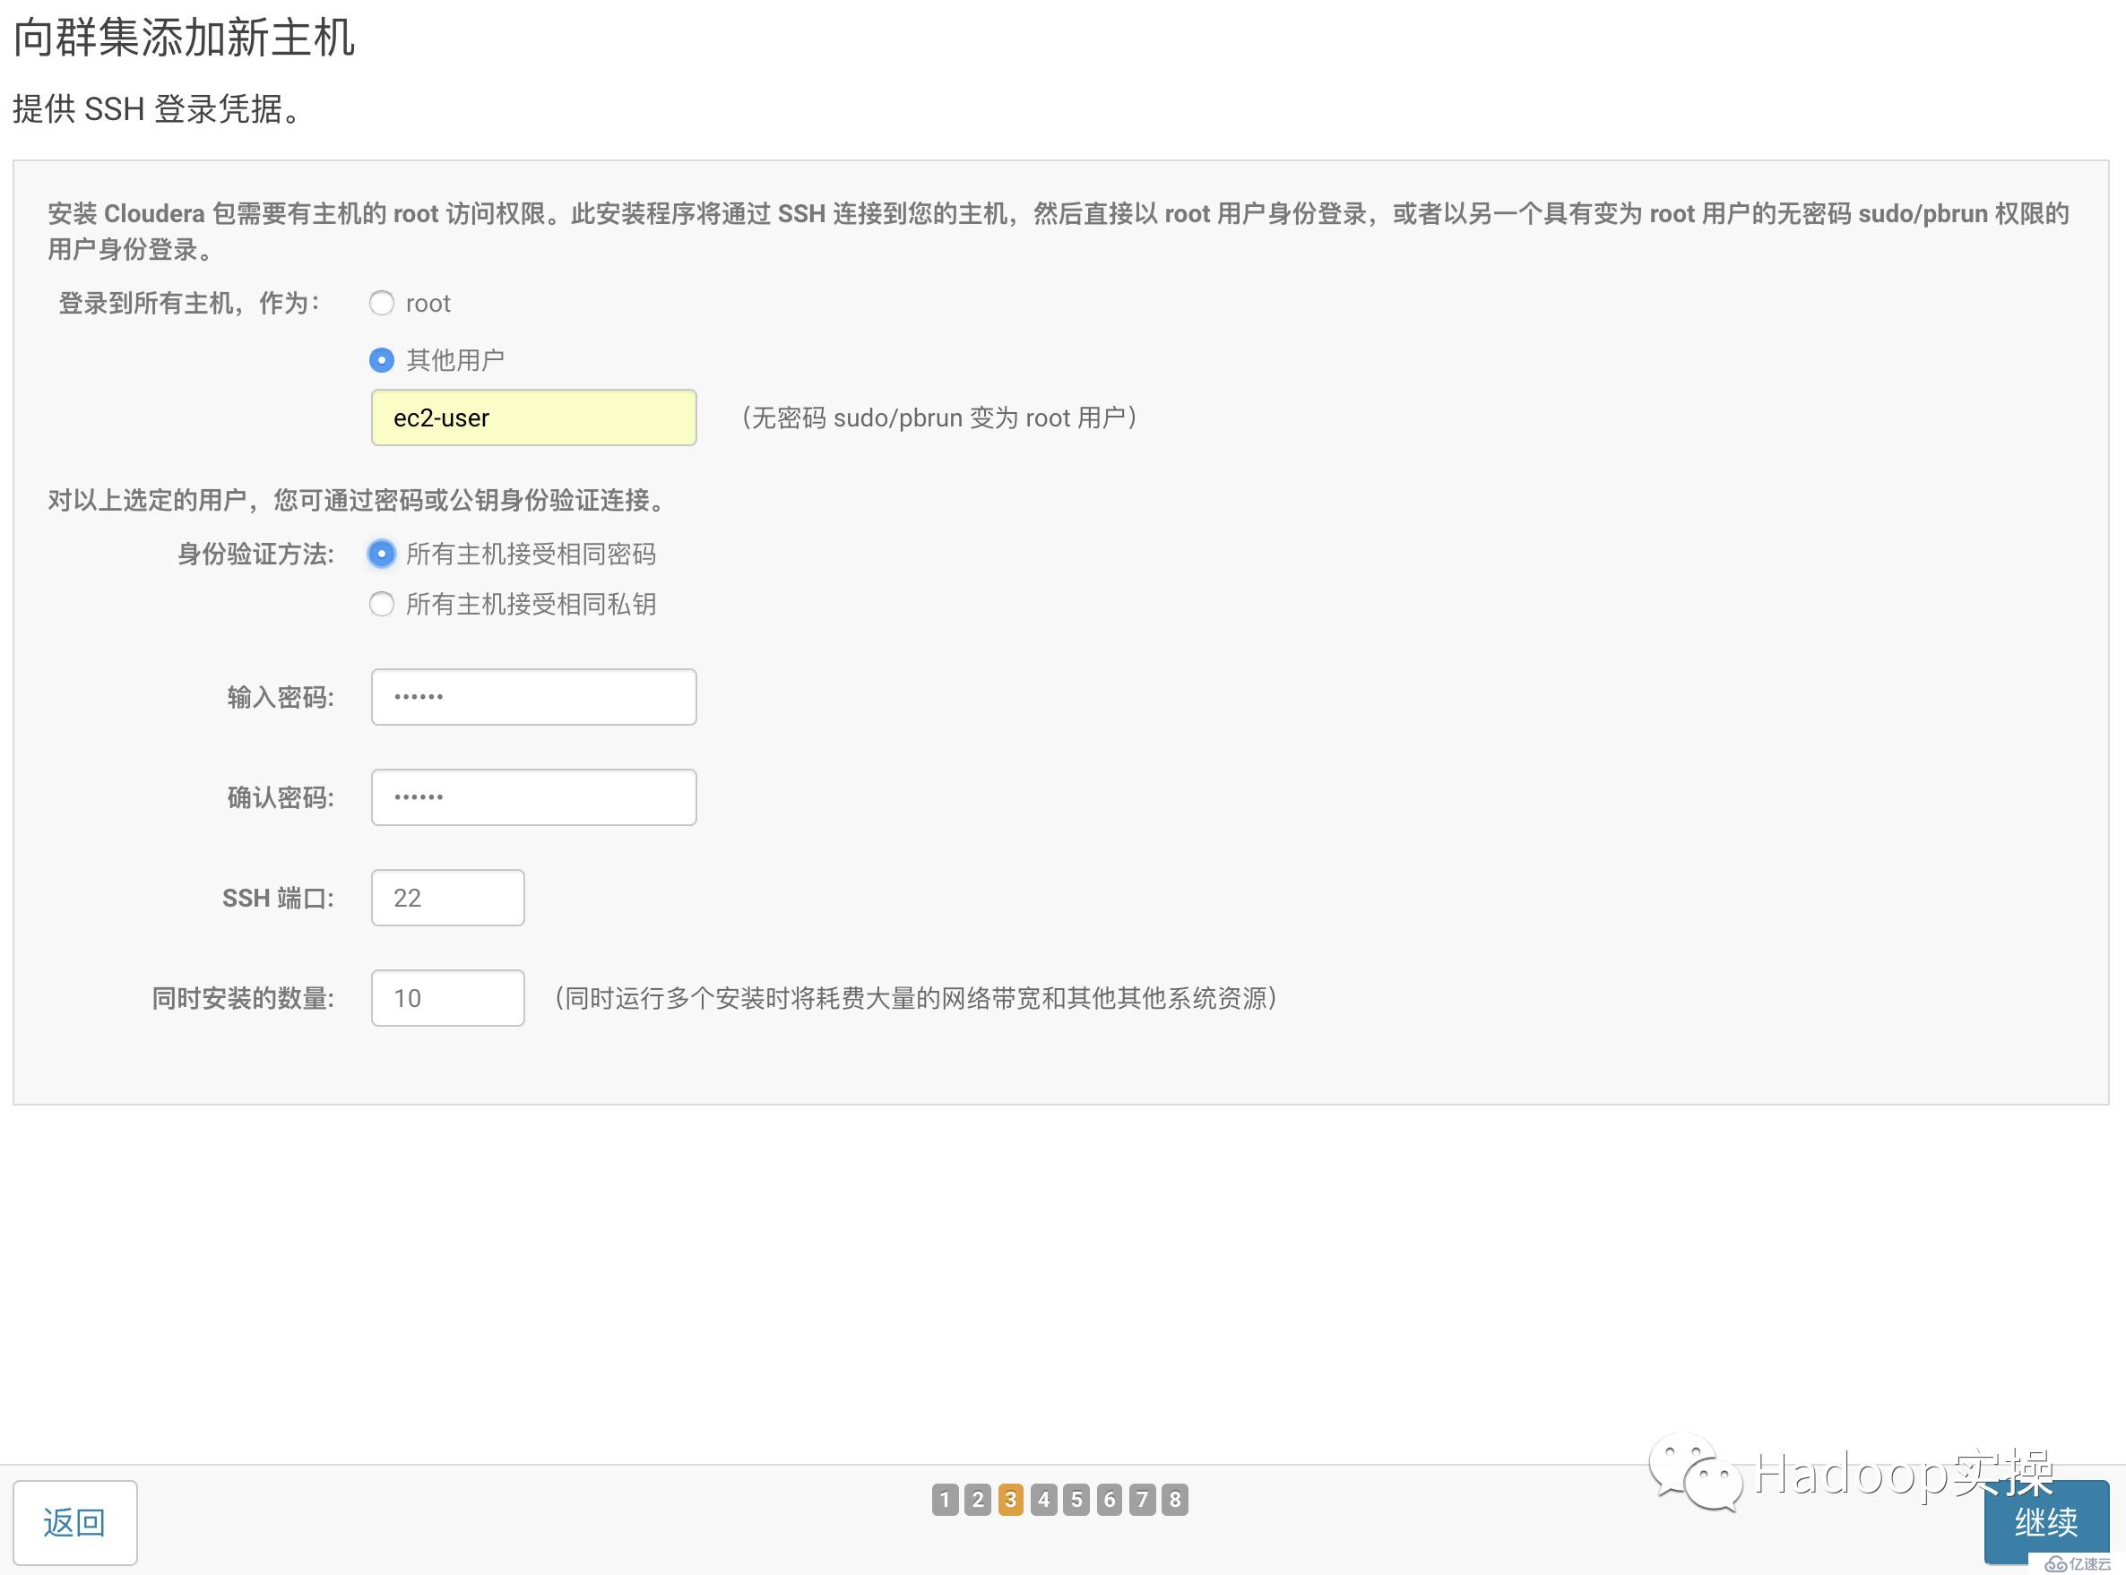Click the 继续 button

tap(2046, 1521)
